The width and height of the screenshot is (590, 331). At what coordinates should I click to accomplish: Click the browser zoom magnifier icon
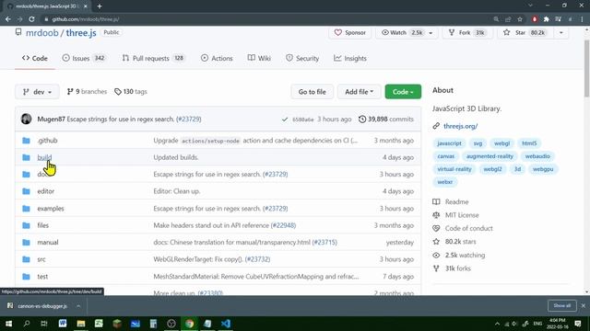pyautogui.click(x=496, y=19)
